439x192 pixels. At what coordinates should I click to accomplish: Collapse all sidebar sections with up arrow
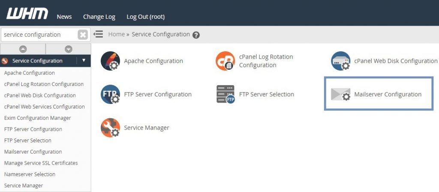point(23,49)
